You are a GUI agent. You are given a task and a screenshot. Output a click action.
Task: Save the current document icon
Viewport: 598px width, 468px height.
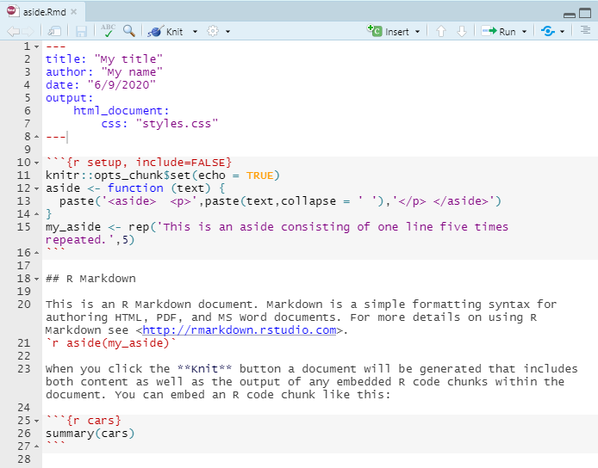pyautogui.click(x=81, y=31)
